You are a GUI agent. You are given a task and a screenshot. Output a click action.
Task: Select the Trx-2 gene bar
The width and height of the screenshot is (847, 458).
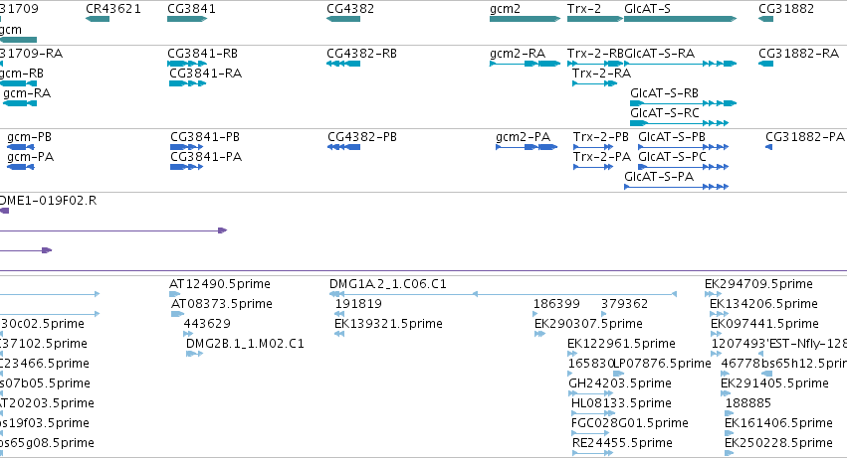pos(595,19)
